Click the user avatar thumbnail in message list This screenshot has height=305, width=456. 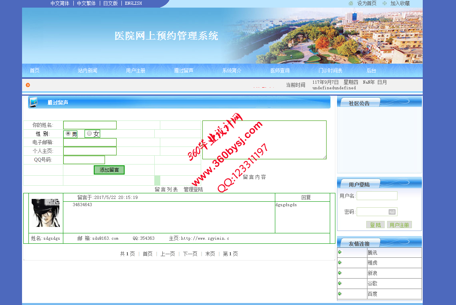pos(46,213)
